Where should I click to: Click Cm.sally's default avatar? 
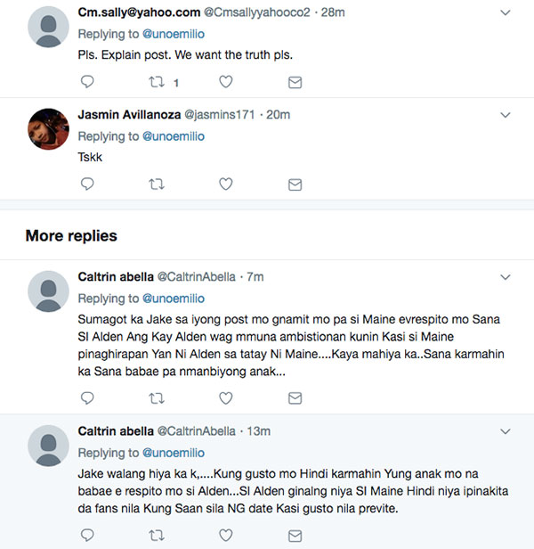49,27
